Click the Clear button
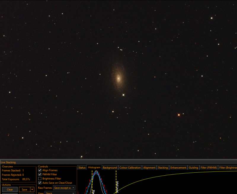This screenshot has height=194, width=237. click(x=10, y=190)
